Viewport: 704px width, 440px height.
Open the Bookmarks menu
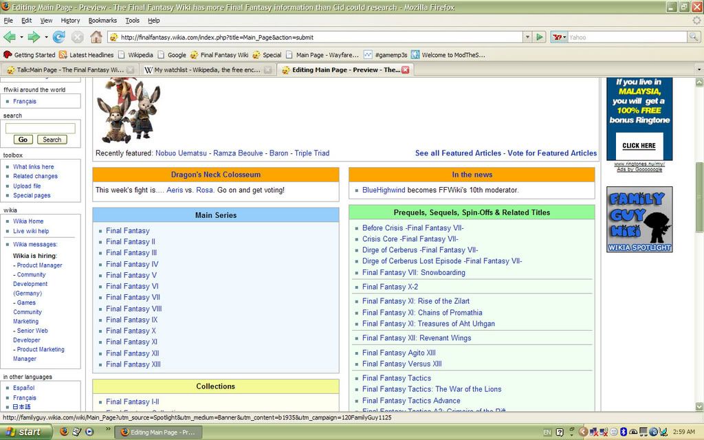point(102,21)
